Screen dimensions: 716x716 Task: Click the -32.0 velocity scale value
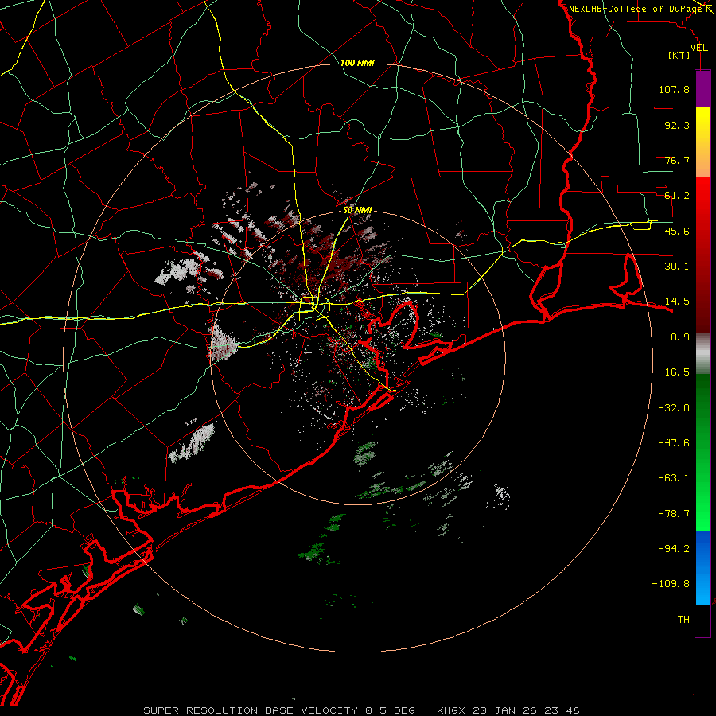point(674,408)
